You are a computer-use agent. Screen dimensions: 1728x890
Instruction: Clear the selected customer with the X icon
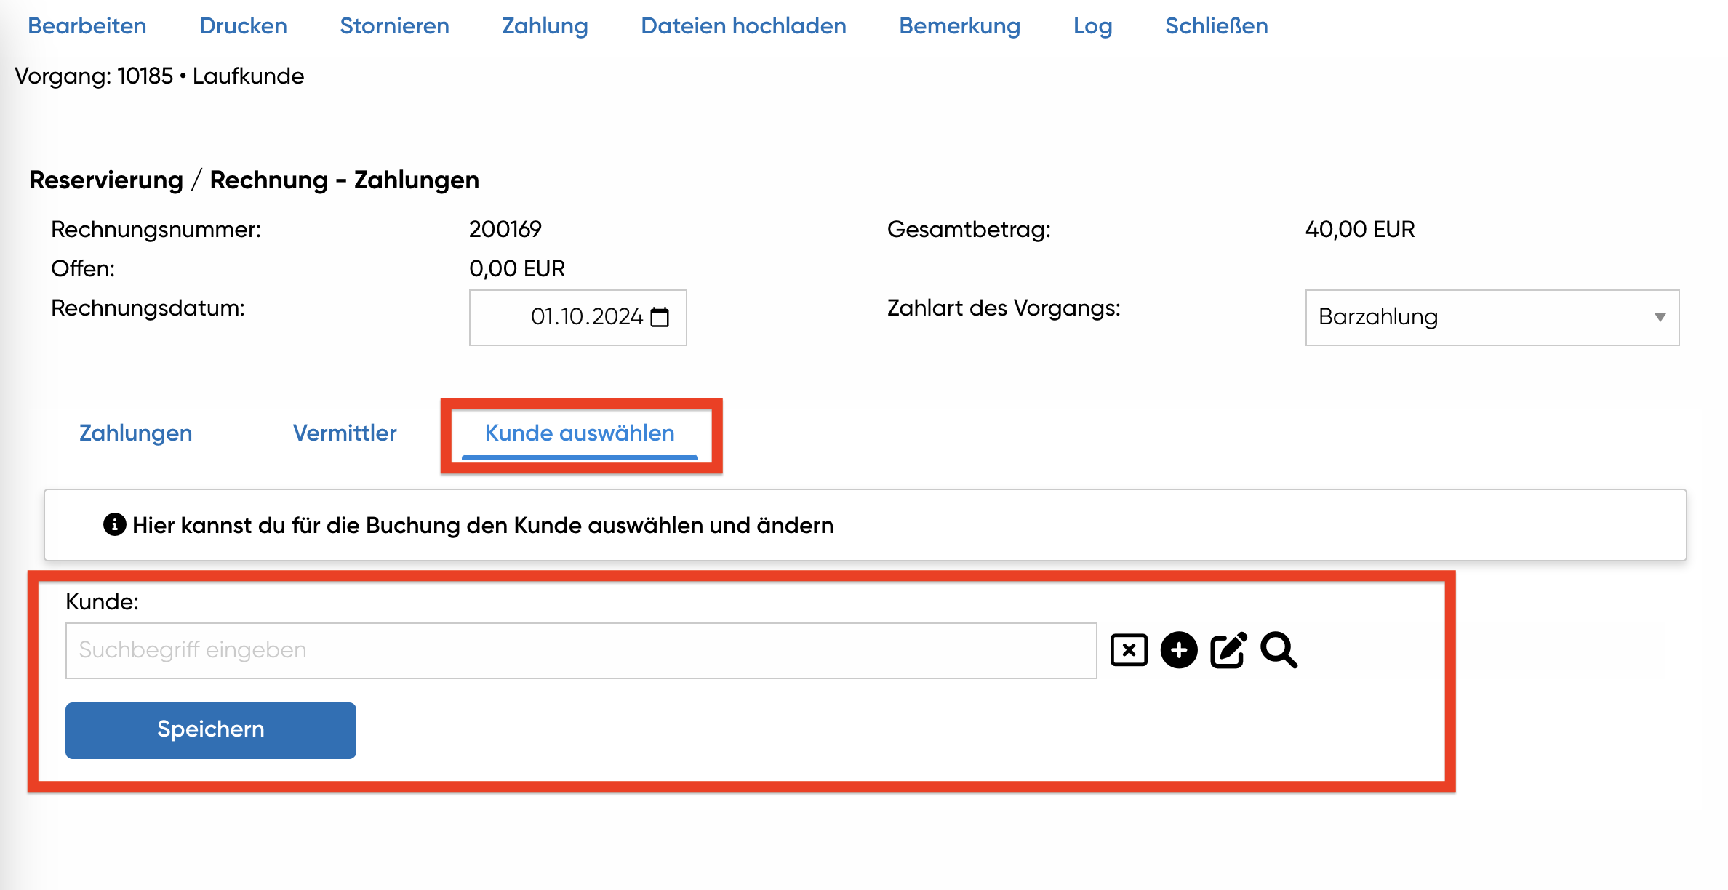pos(1129,650)
